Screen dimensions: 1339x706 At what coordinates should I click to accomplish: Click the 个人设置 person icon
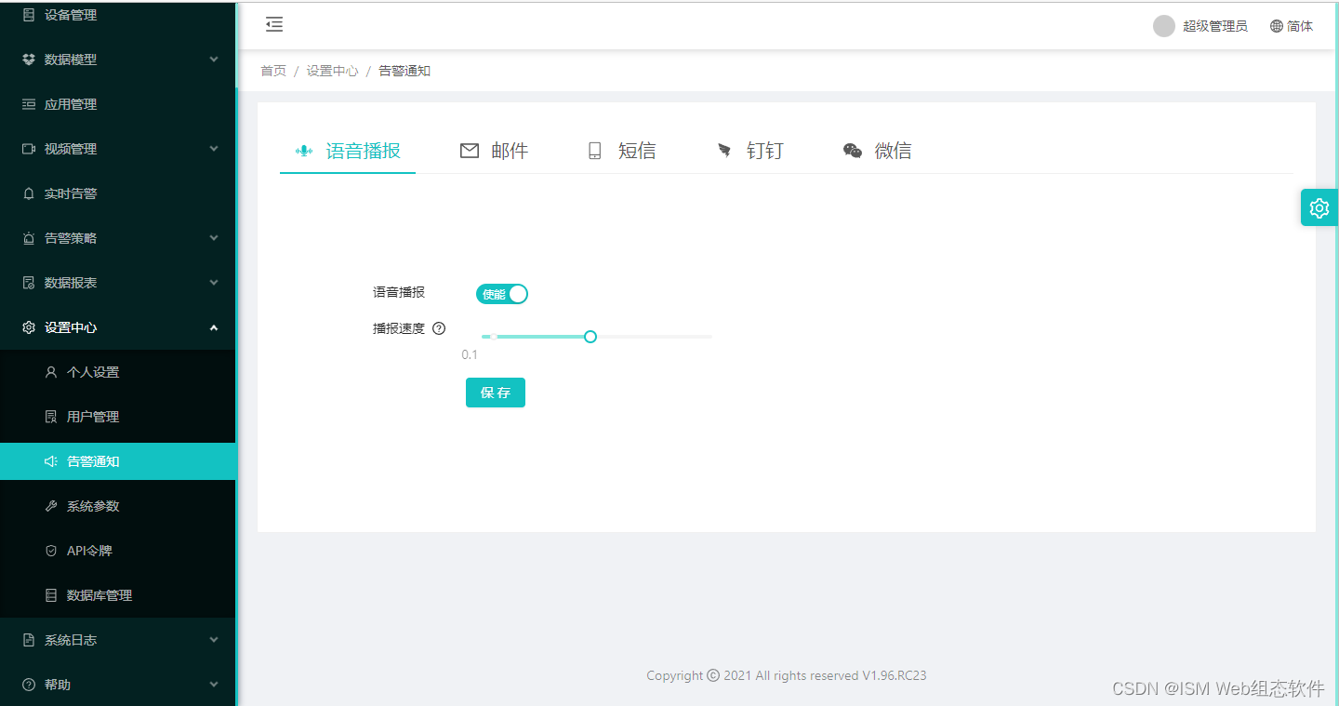(x=49, y=371)
